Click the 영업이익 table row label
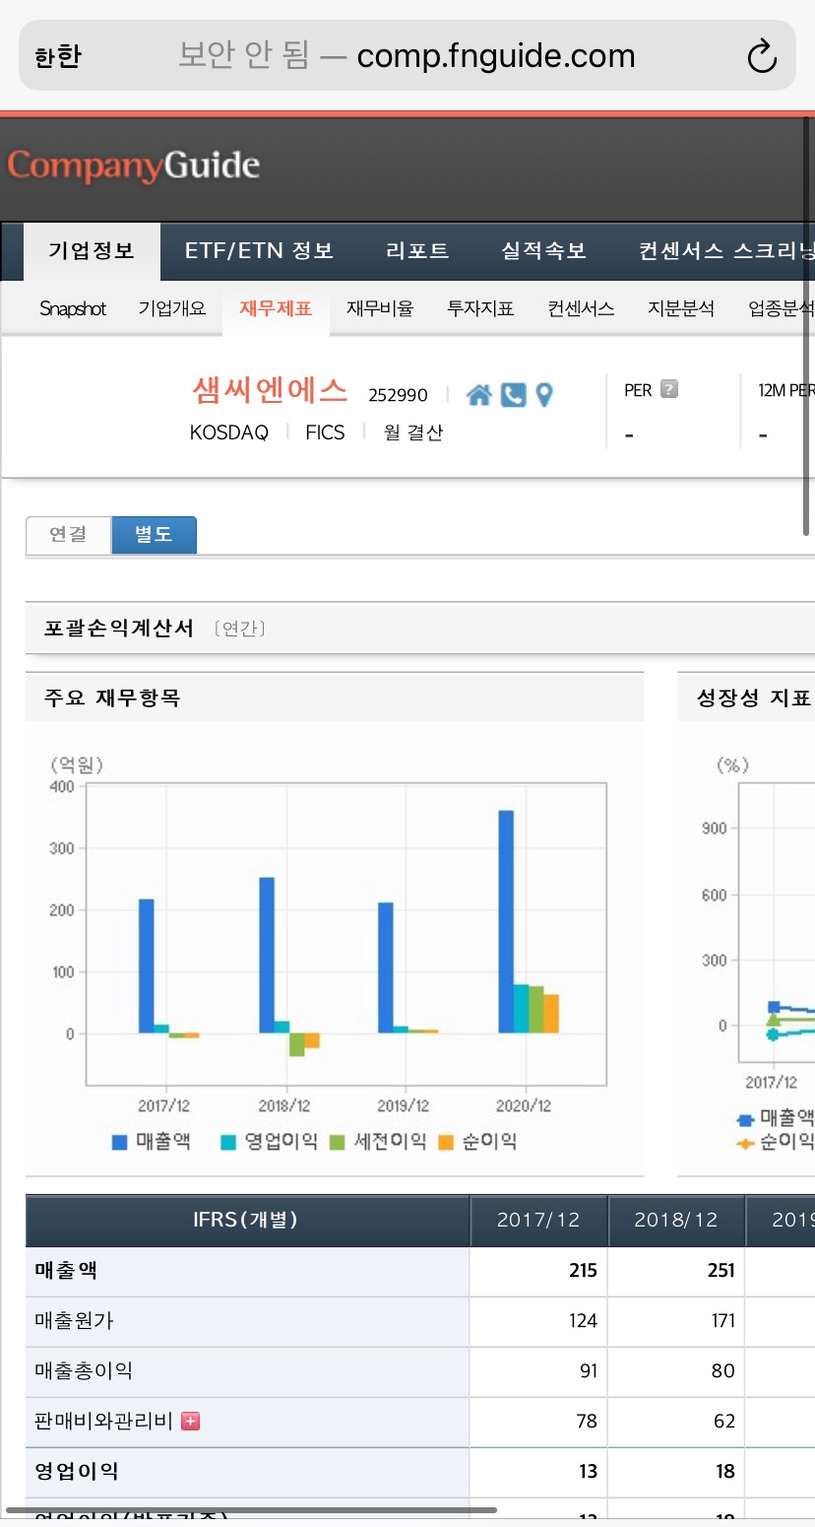815x1527 pixels. point(77,1471)
